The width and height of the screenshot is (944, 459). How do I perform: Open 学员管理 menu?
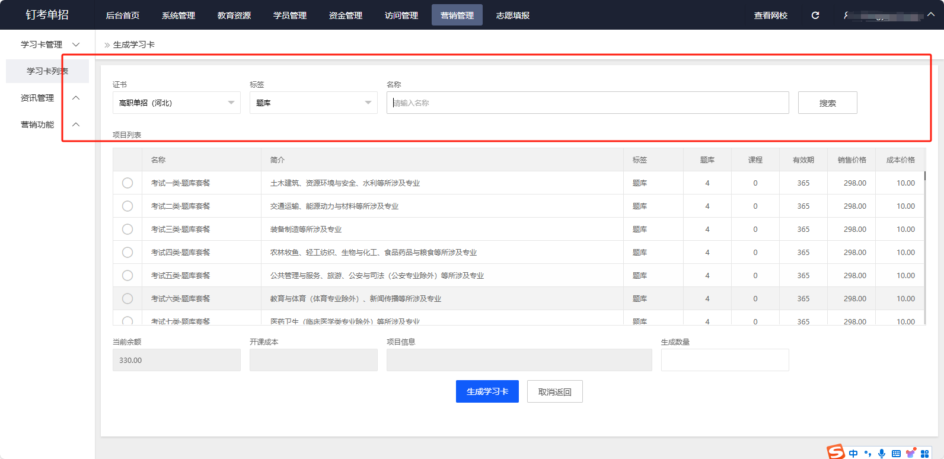click(290, 15)
